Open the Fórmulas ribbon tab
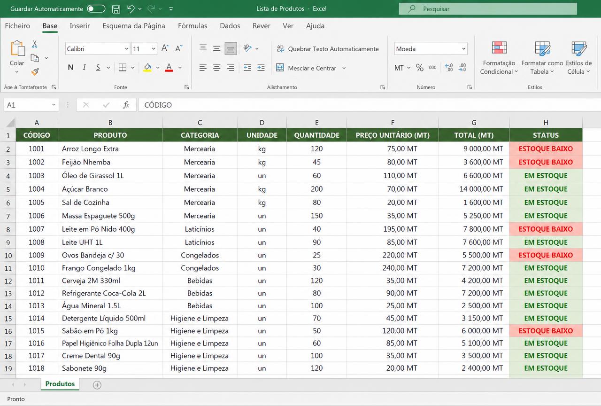 click(193, 26)
